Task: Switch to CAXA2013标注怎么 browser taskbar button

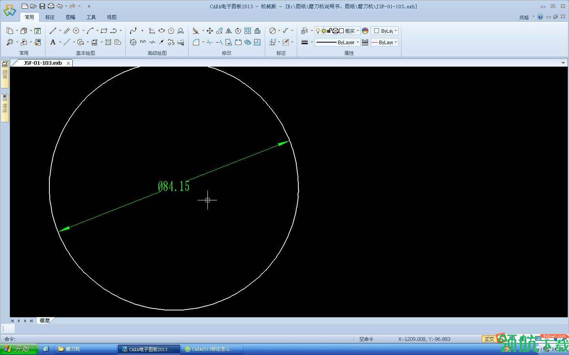Action: 213,349
